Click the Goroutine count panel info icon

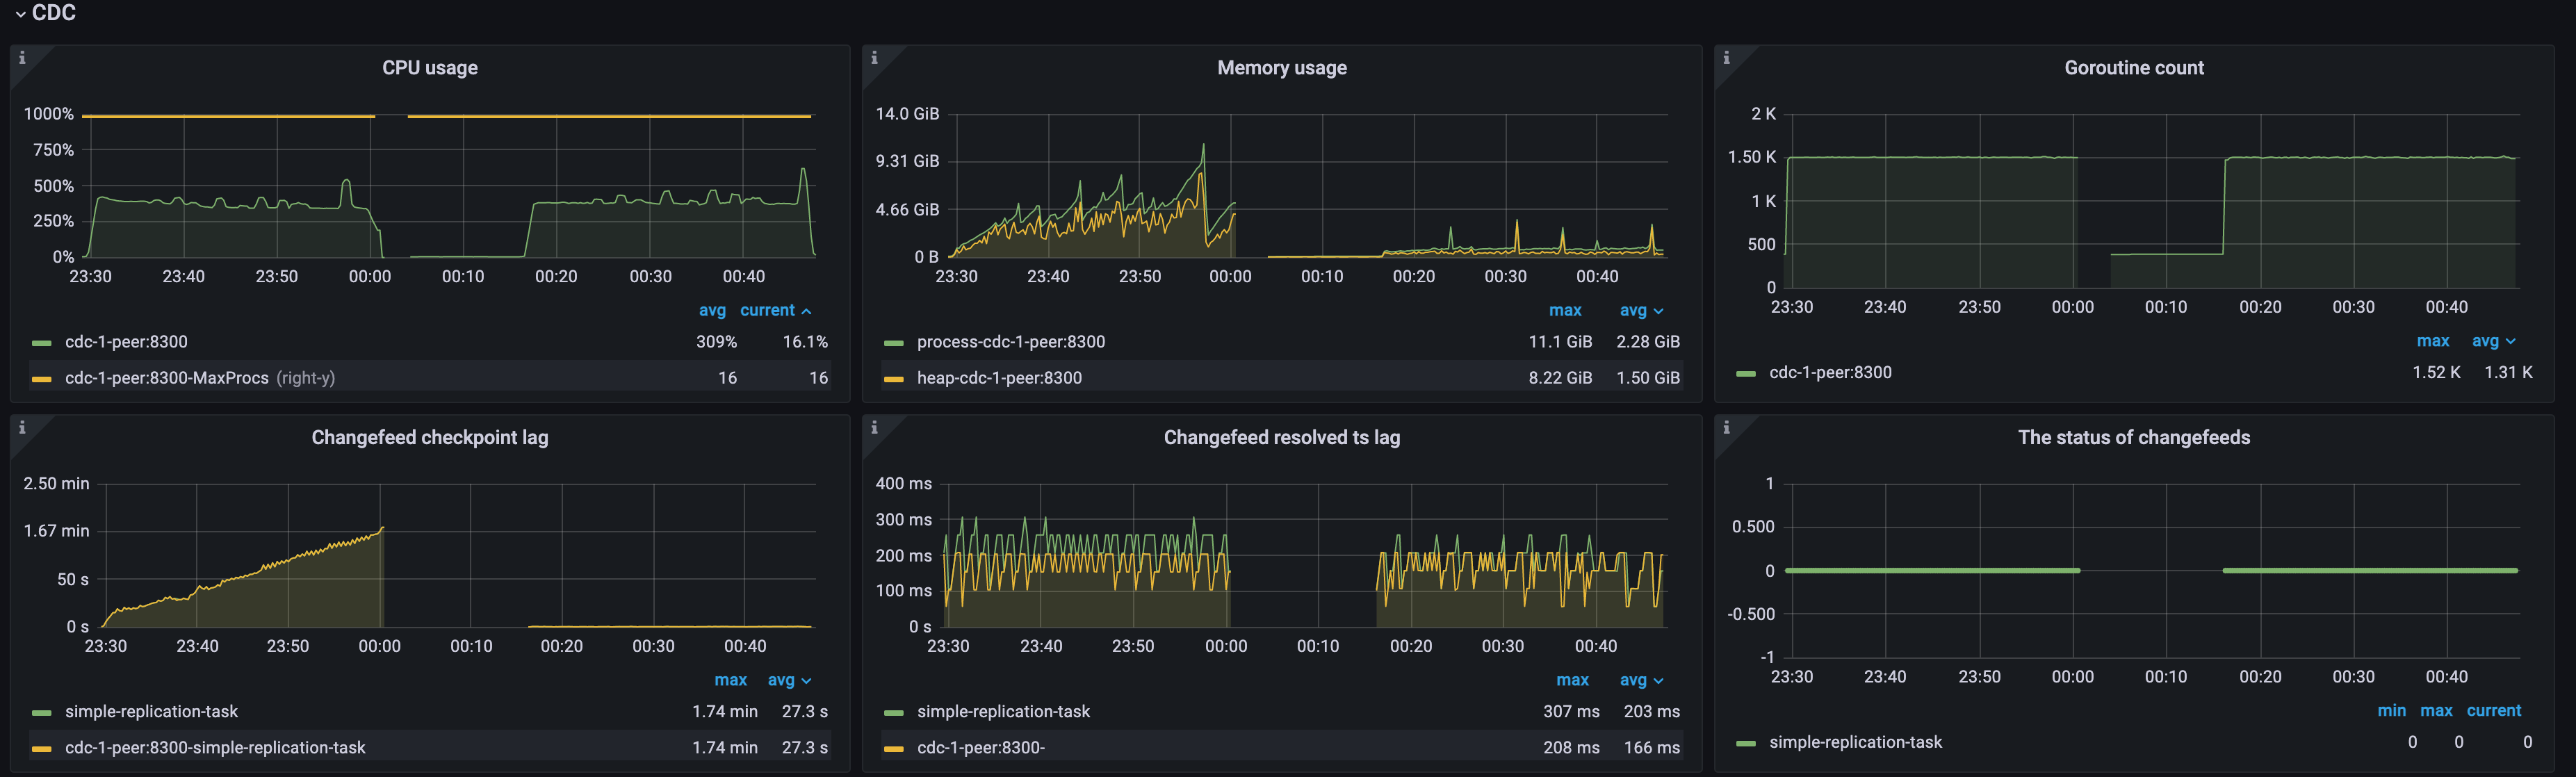(1726, 58)
